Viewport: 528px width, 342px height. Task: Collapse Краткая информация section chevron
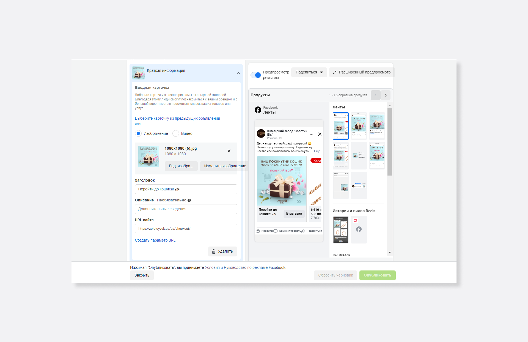tap(238, 73)
